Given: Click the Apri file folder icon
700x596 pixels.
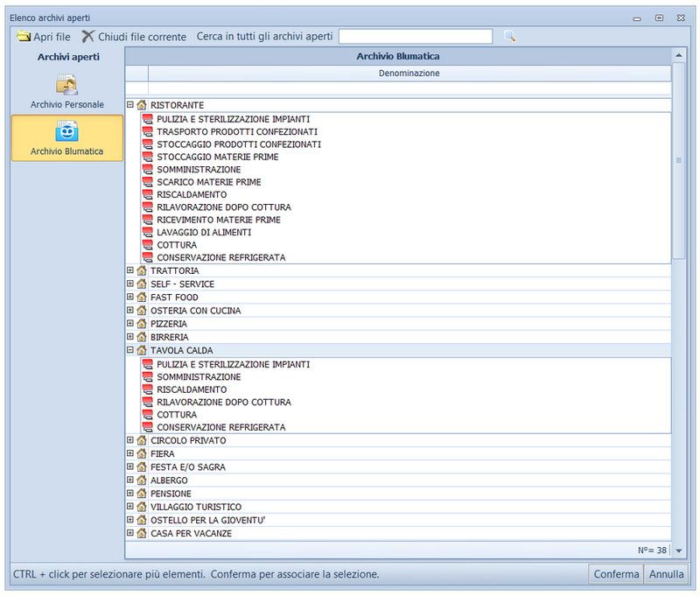Looking at the screenshot, I should click(x=24, y=37).
